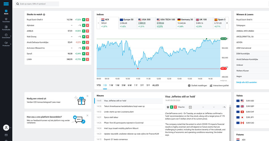Switch chart range to ALLES
269x141 pixels.
(x=156, y=85)
